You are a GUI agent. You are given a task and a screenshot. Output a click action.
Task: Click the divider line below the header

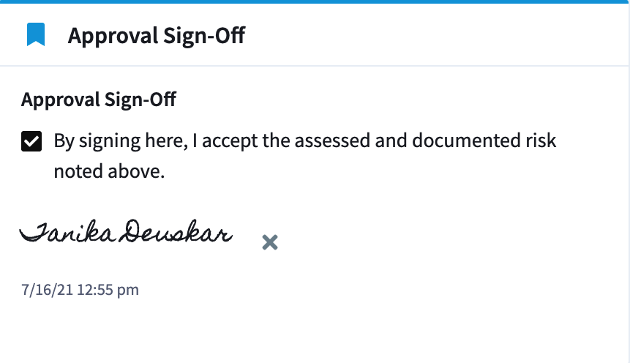[315, 66]
